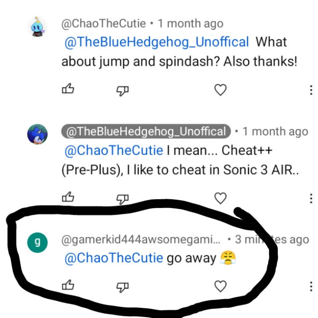Open the green 'g' profile avatar

pyautogui.click(x=38, y=242)
